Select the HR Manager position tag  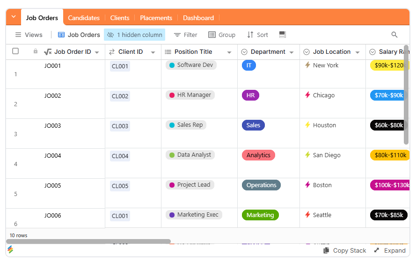coord(190,95)
